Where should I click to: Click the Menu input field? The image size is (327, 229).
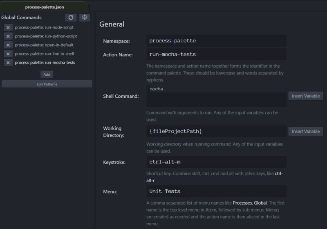click(x=216, y=191)
